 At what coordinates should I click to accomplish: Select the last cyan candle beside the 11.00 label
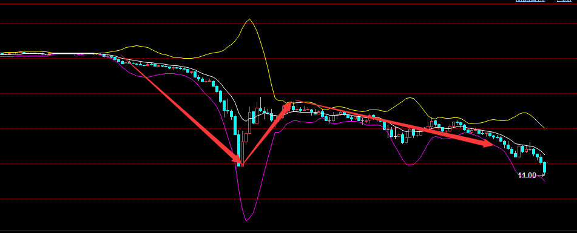(545, 167)
